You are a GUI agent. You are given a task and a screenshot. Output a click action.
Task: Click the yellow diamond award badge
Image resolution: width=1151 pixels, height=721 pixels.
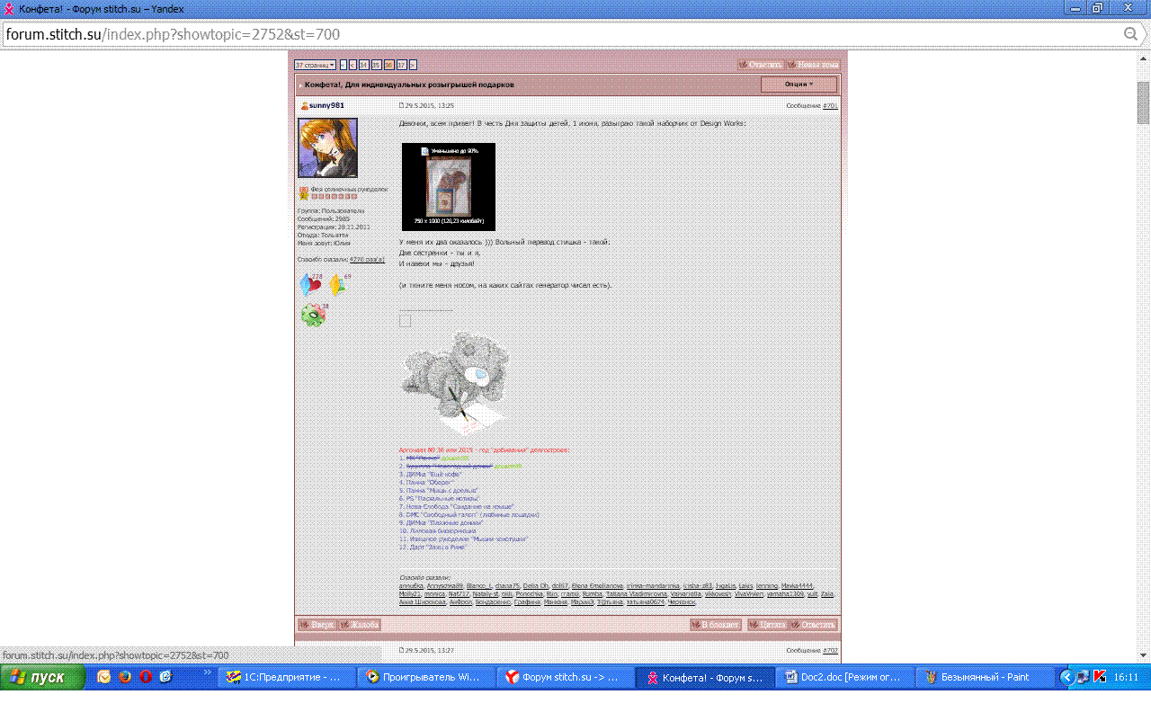[x=336, y=286]
